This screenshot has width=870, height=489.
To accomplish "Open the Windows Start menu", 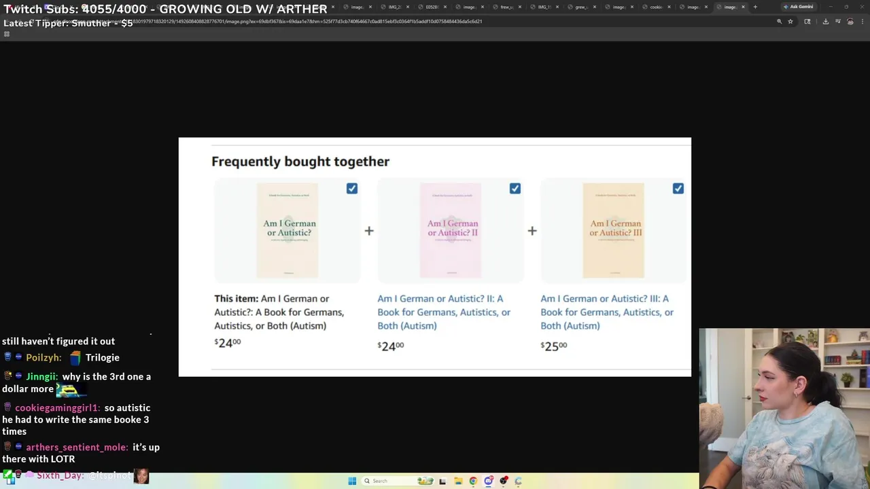I will click(x=352, y=481).
